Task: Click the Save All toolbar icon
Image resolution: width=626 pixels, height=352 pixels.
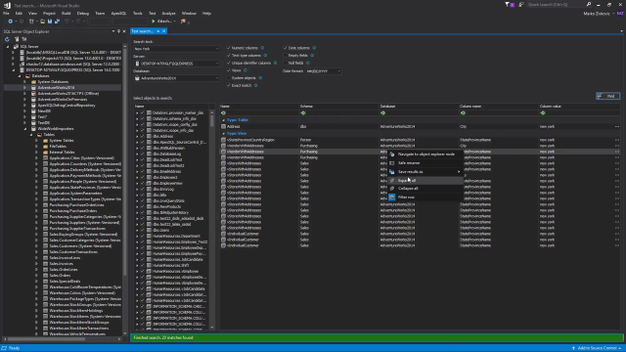Action: pos(57,22)
